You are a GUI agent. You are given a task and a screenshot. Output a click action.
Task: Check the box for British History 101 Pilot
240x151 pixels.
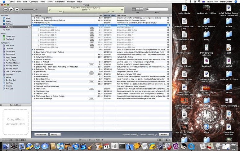tap(38, 47)
